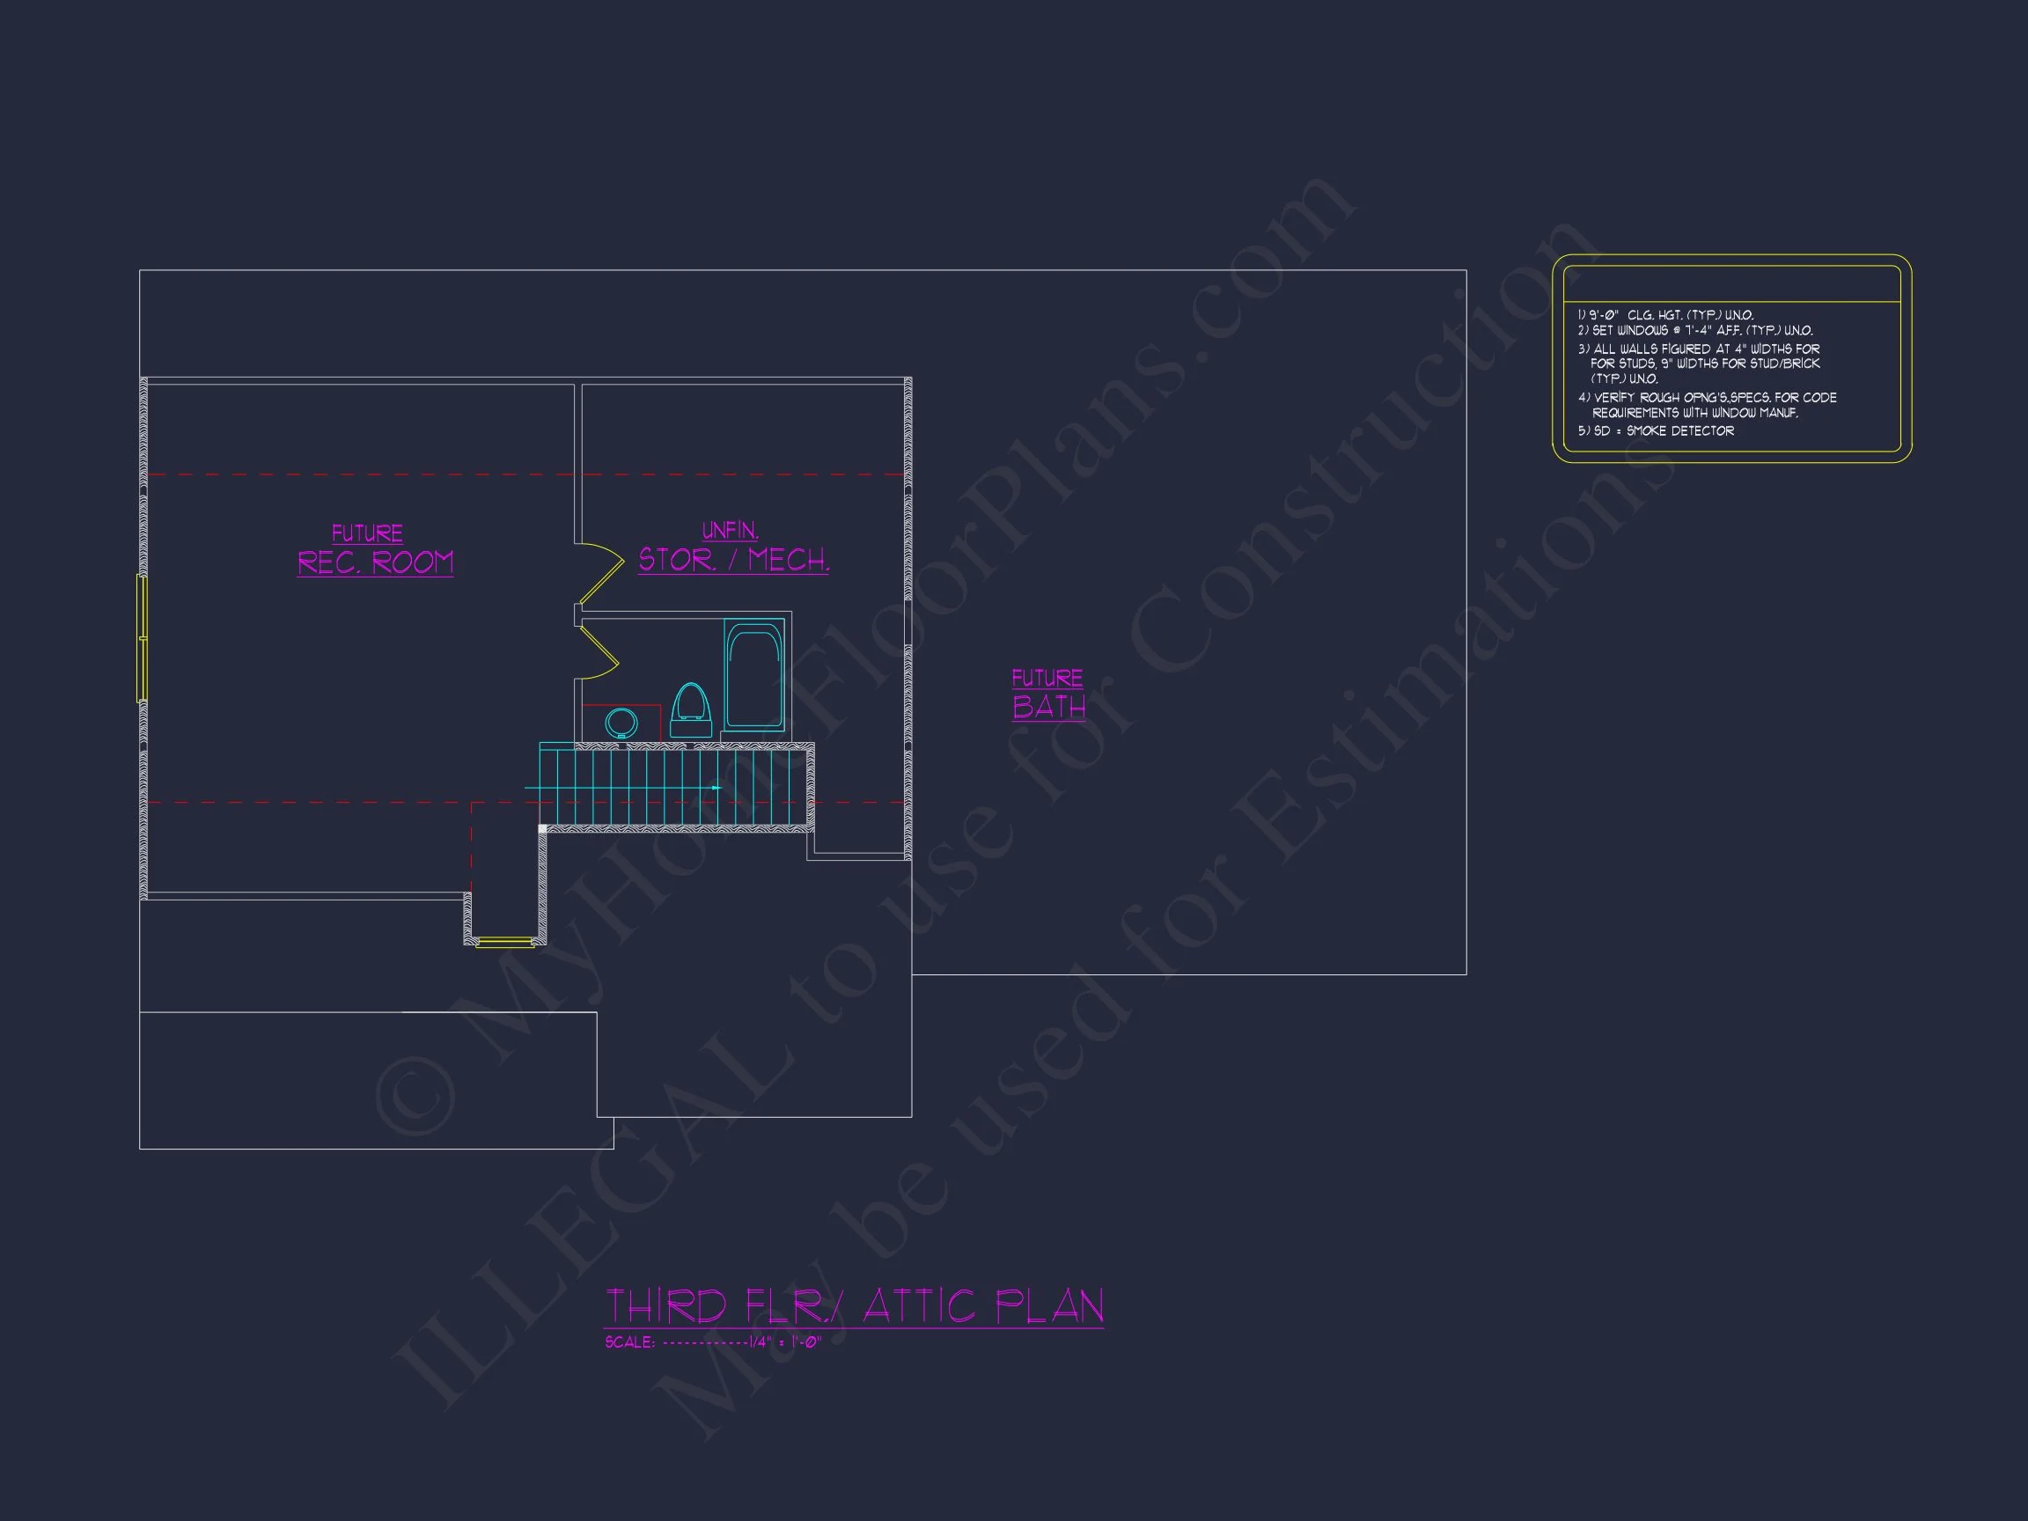Viewport: 2028px width, 1521px height.
Task: Click the toilet symbol in the bathroom
Action: (x=691, y=711)
